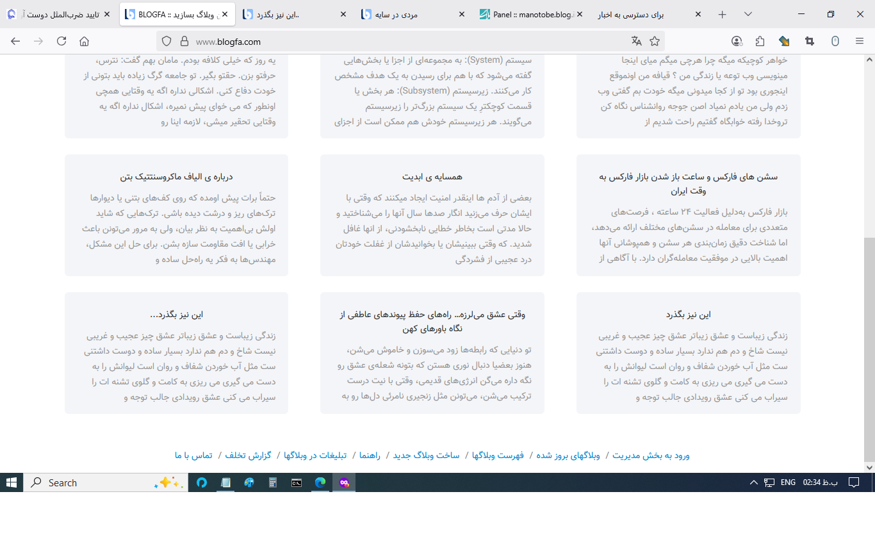Open the Firefox account profile icon
Image resolution: width=875 pixels, height=551 pixels.
(737, 41)
